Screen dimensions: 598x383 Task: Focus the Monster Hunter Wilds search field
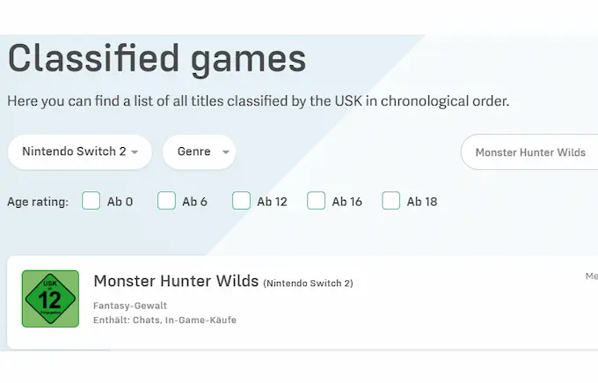[x=529, y=152]
